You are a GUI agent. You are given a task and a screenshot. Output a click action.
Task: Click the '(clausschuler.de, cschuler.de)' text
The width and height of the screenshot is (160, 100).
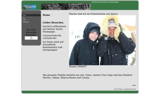point(52,37)
